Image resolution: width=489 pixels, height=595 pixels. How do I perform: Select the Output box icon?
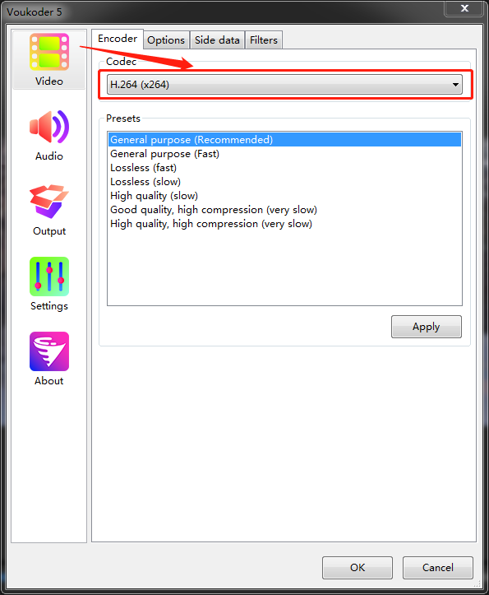pos(49,202)
